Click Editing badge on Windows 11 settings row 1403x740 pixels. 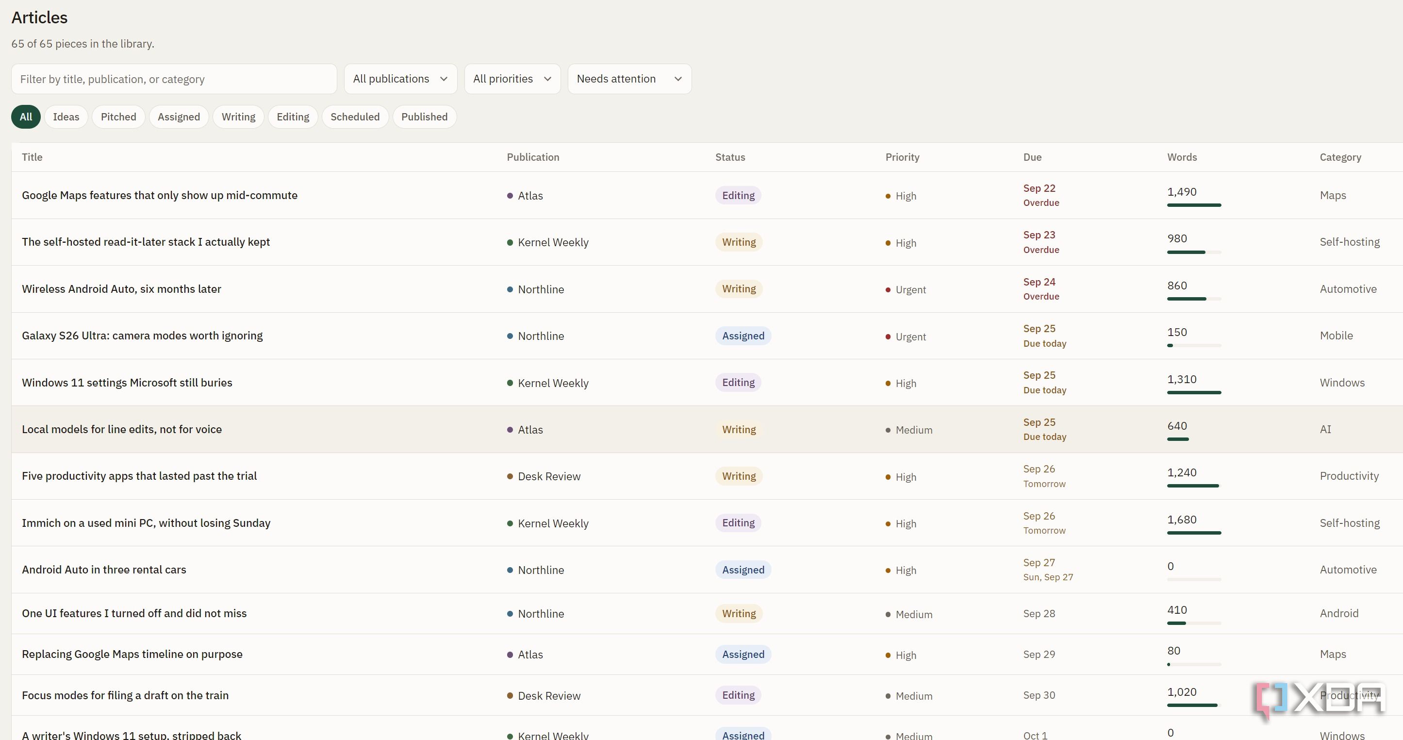[738, 383]
